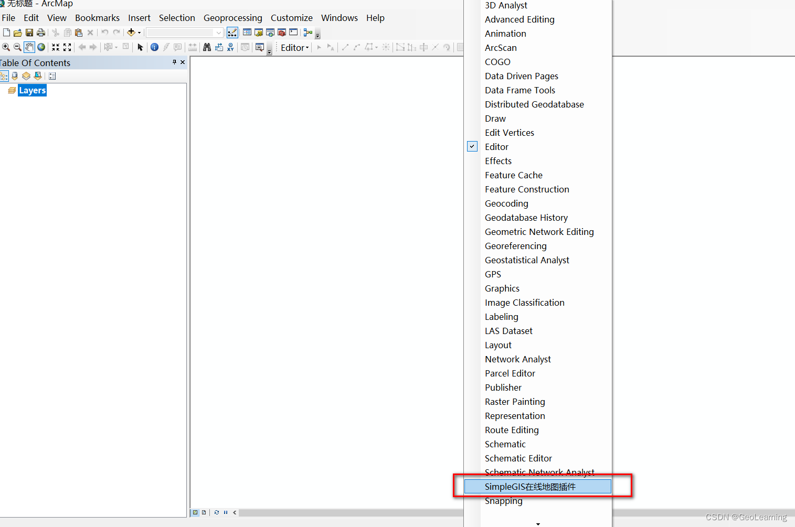The image size is (795, 527).
Task: Open the Find binoculars tool
Action: [207, 47]
